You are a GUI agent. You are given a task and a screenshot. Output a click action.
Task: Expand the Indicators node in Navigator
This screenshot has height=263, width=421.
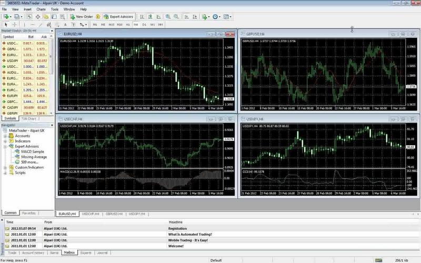(5, 141)
